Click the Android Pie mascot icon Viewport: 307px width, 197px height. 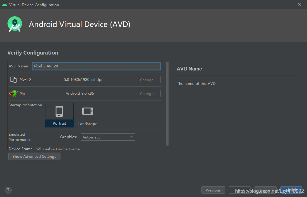tap(14, 93)
